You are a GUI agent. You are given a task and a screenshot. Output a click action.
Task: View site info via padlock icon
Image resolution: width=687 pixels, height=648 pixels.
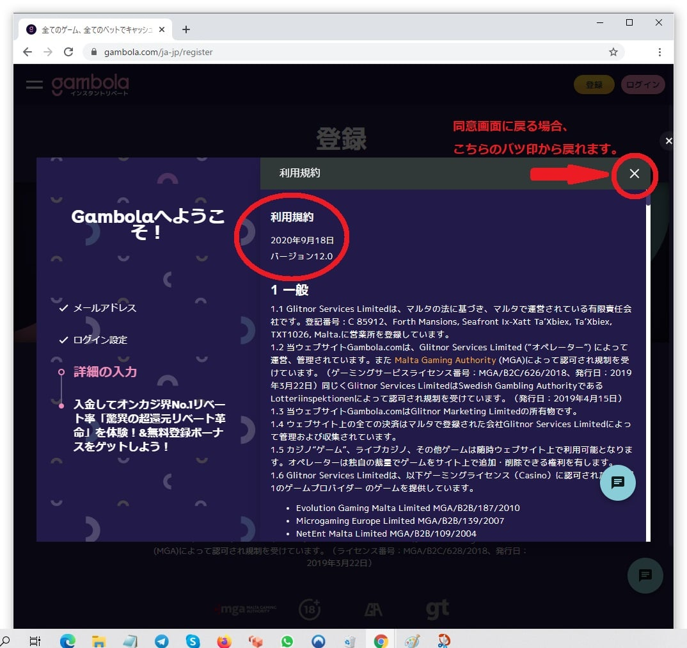(94, 52)
